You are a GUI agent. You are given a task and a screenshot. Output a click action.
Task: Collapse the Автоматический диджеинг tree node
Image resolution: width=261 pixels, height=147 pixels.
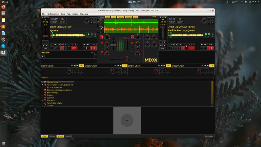point(42,85)
